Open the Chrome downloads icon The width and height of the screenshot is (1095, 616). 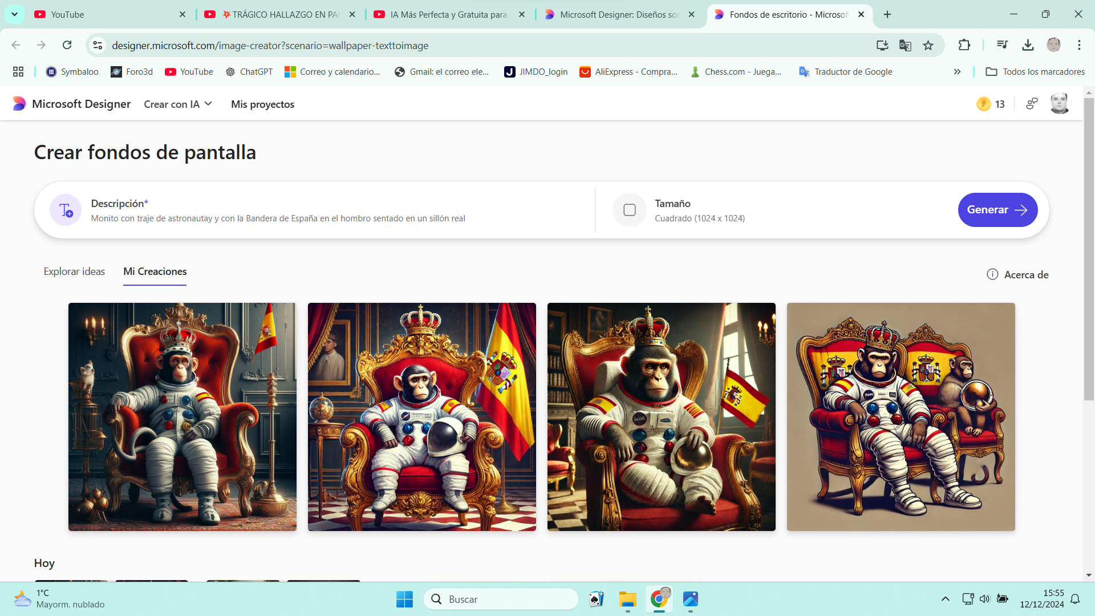click(1028, 45)
